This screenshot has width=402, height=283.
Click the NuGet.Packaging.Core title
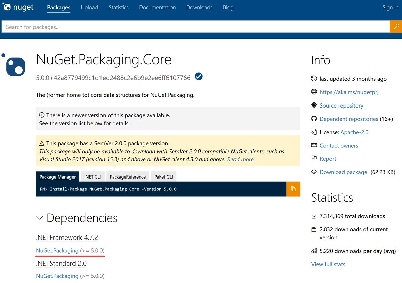pyautogui.click(x=104, y=60)
